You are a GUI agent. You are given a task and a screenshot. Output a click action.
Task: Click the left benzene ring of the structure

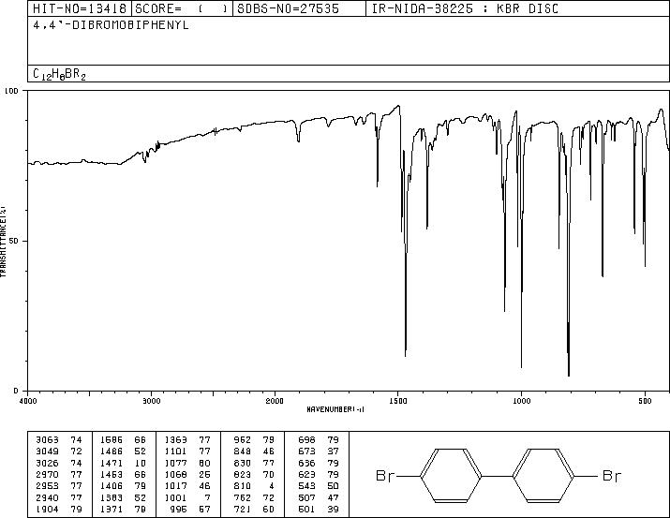coord(451,475)
